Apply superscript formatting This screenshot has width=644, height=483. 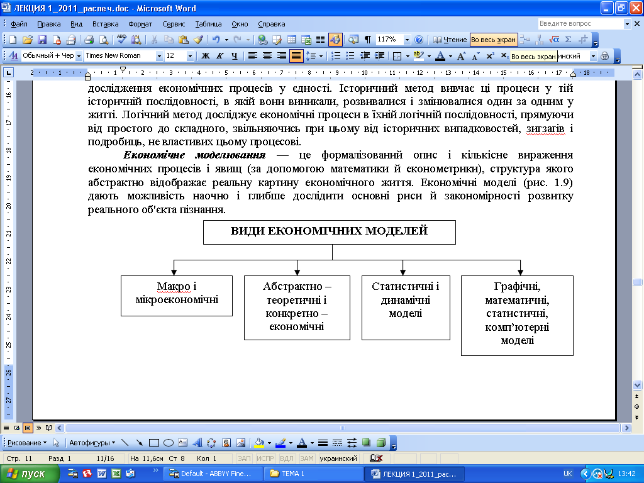point(490,56)
